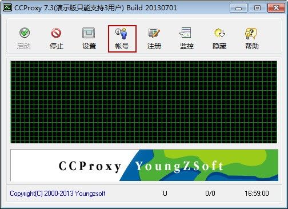Open the Register (注册) icon
Viewport: 288px width, 209px height.
point(154,33)
